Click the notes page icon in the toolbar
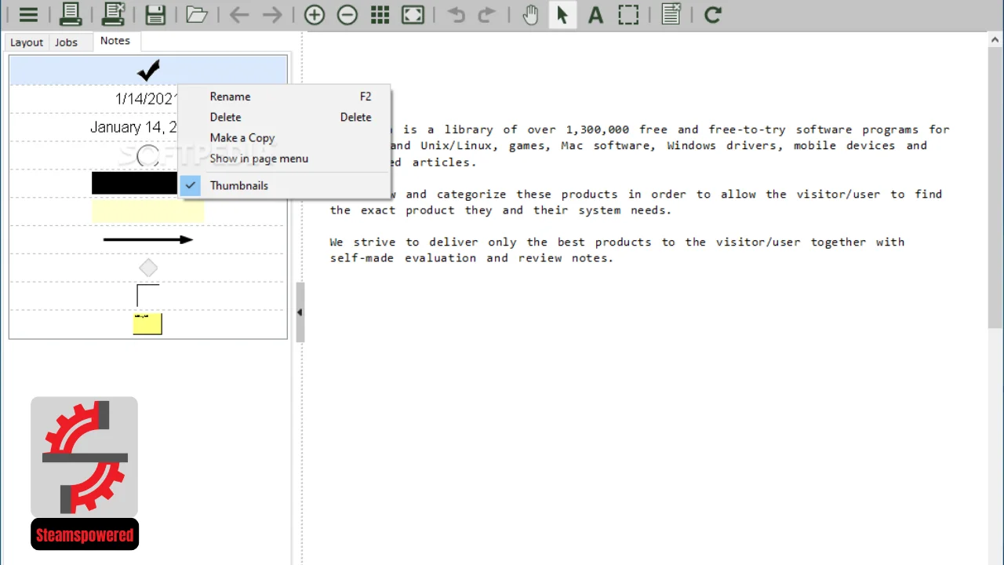The image size is (1004, 565). [x=671, y=14]
